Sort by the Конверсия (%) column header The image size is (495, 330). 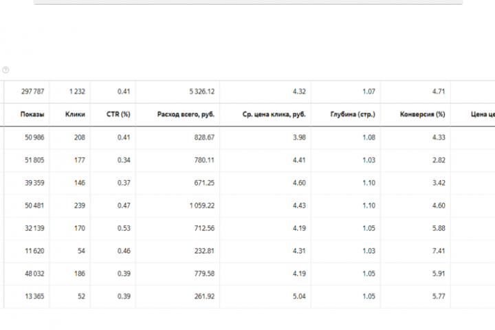click(x=422, y=114)
